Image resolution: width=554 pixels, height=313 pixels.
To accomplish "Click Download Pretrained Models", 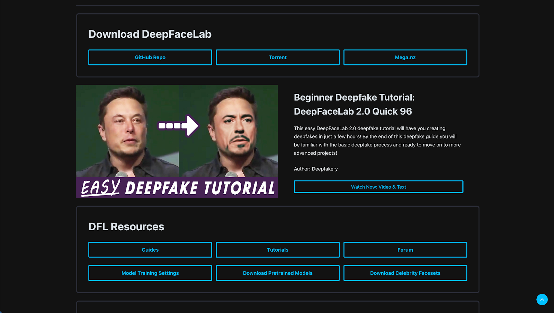I will [277, 273].
